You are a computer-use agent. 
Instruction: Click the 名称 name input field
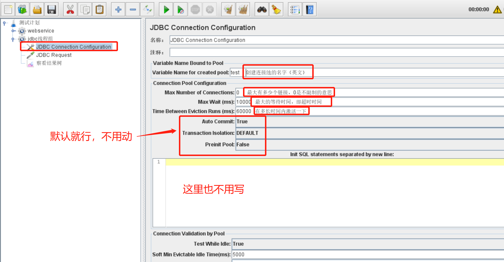click(336, 40)
